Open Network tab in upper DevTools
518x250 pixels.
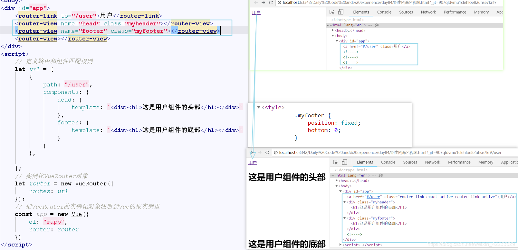428,12
